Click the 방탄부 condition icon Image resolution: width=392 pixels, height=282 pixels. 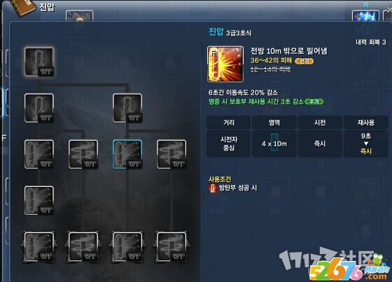pos(213,188)
